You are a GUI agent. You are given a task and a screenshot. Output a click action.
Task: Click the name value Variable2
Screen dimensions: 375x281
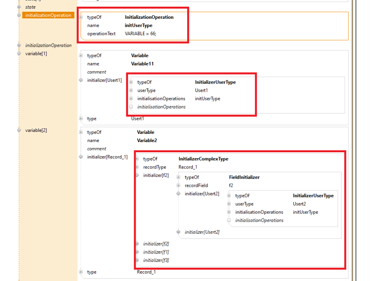[147, 140]
